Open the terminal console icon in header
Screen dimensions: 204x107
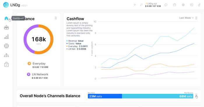tap(192, 5)
